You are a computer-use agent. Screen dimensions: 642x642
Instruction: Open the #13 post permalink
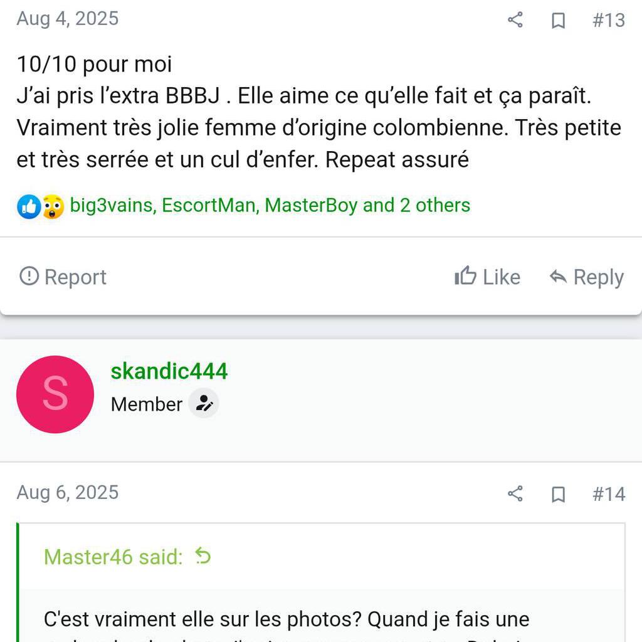608,20
